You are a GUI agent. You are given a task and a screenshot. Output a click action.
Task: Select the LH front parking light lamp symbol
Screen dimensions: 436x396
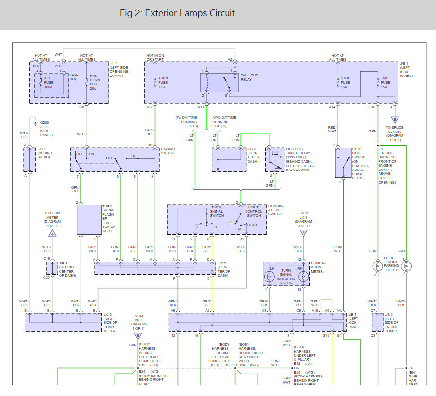[x=378, y=266]
